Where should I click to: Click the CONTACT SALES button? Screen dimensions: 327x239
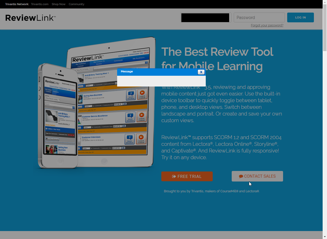coord(257,176)
